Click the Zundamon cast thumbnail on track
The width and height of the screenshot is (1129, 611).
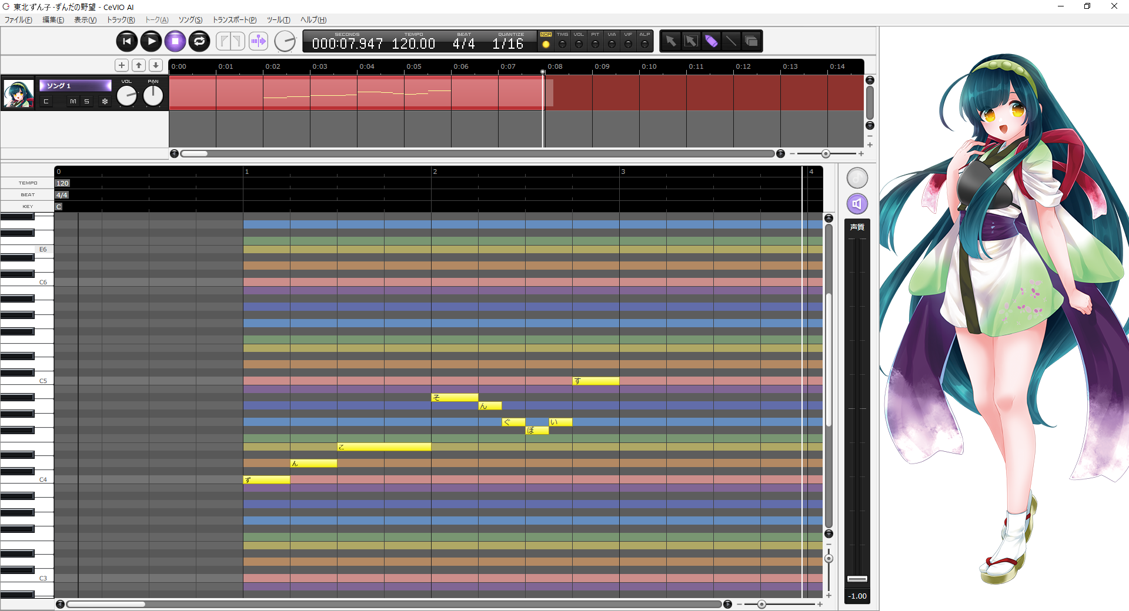[x=18, y=94]
